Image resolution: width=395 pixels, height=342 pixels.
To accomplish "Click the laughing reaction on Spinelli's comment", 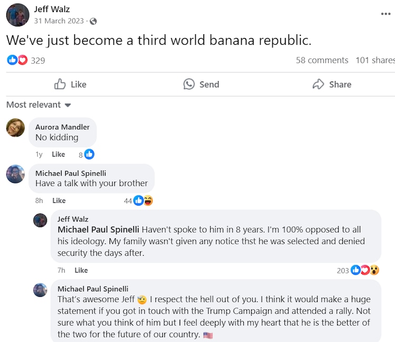I will point(148,200).
